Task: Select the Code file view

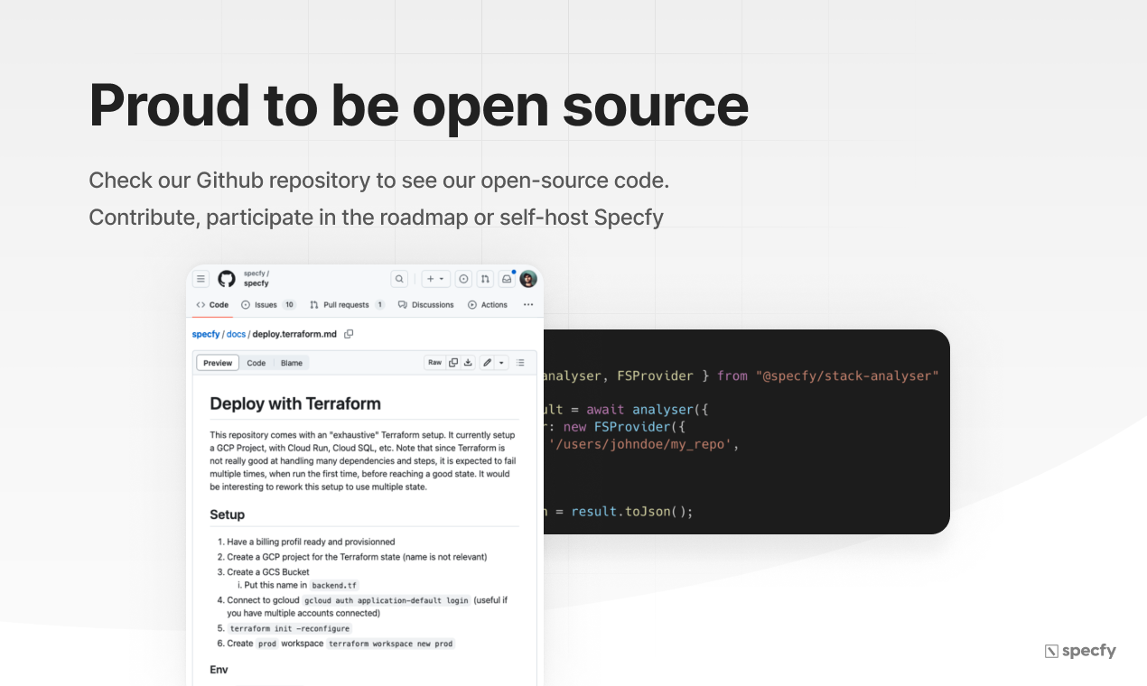Action: coord(256,363)
